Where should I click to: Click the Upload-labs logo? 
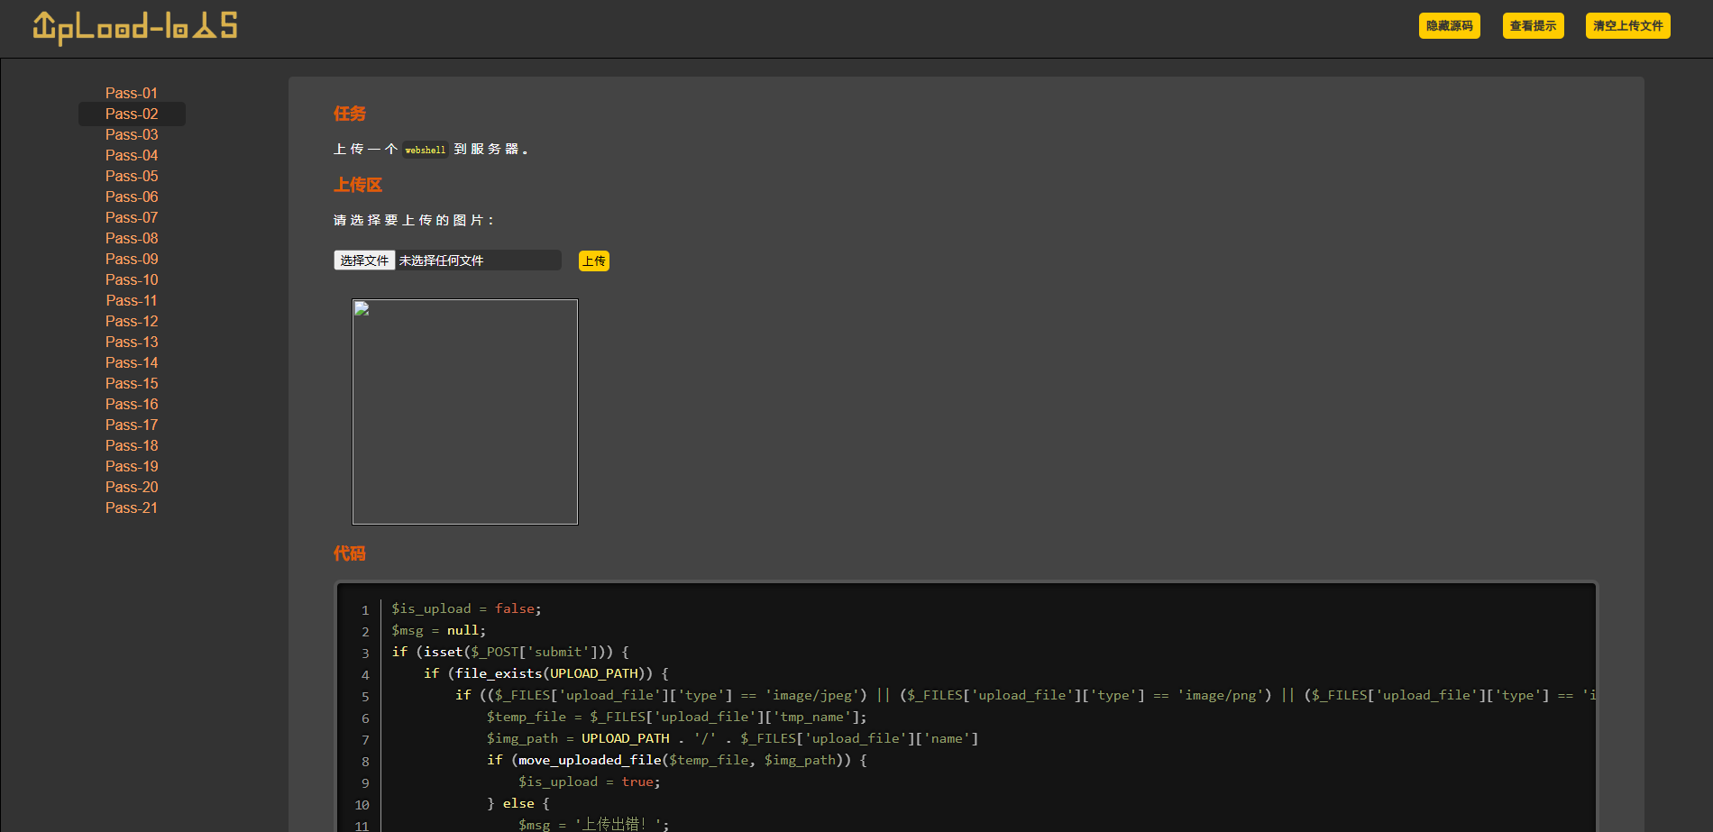pos(135,27)
